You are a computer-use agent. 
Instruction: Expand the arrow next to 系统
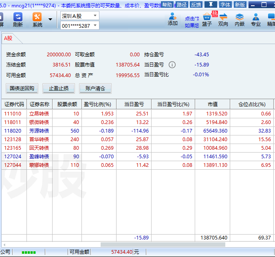pyautogui.click(x=50, y=19)
